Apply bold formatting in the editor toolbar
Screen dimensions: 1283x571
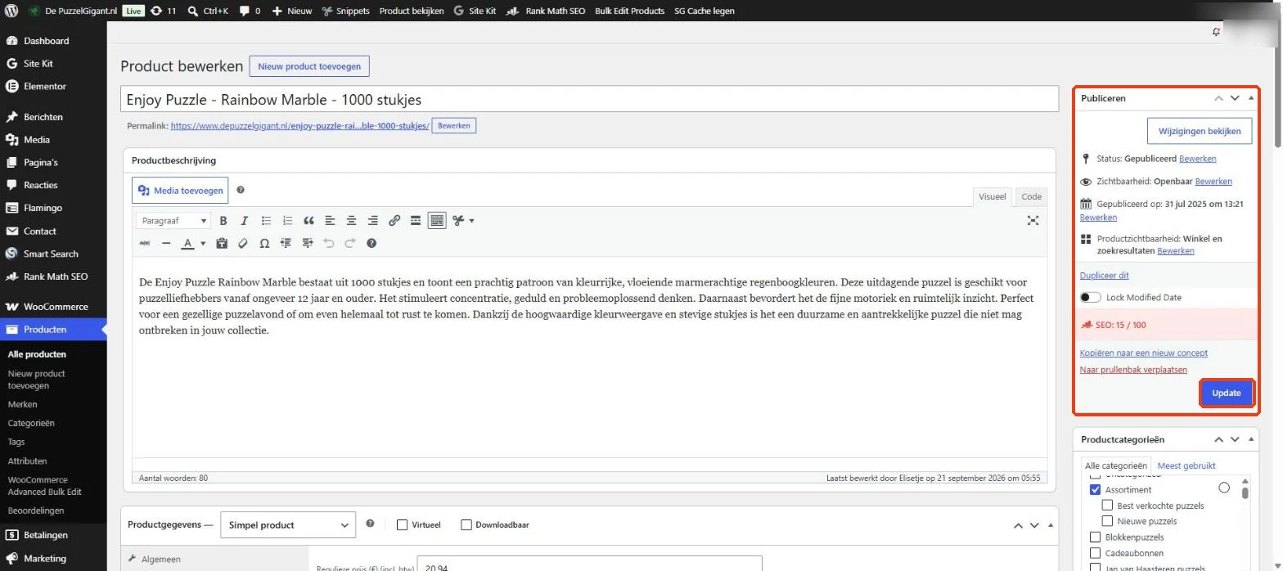pos(223,221)
